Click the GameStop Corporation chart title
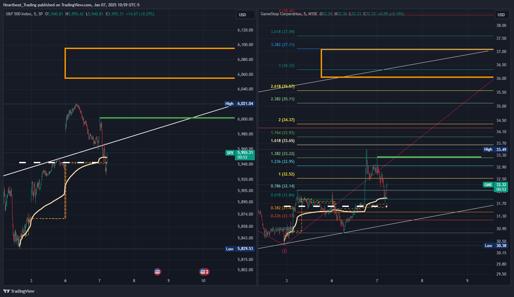This screenshot has height=297, width=514. click(289, 14)
